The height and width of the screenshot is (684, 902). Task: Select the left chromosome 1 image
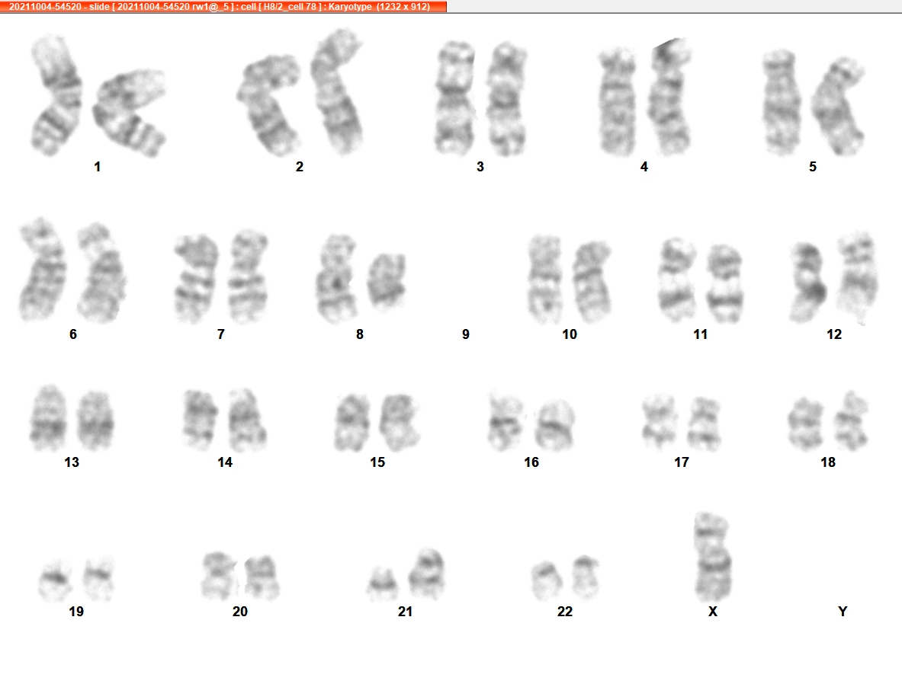pos(56,95)
